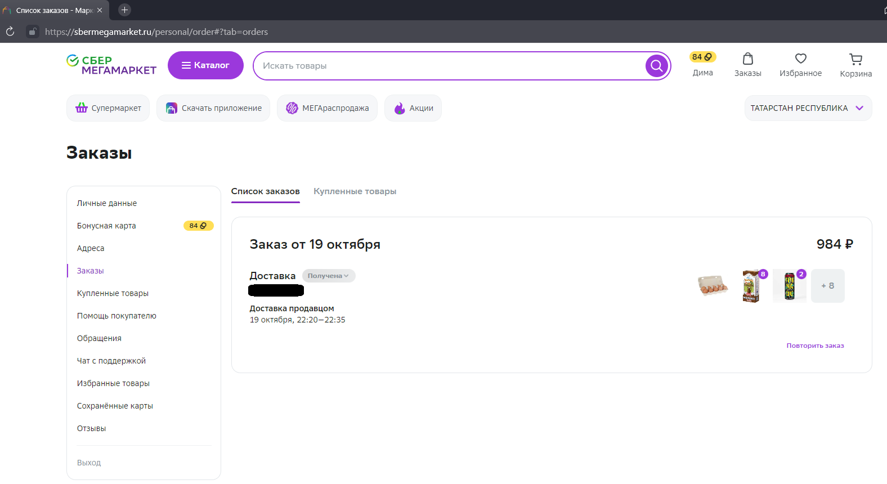Select Заказы in the sidebar menu
The width and height of the screenshot is (887, 484).
tap(91, 271)
